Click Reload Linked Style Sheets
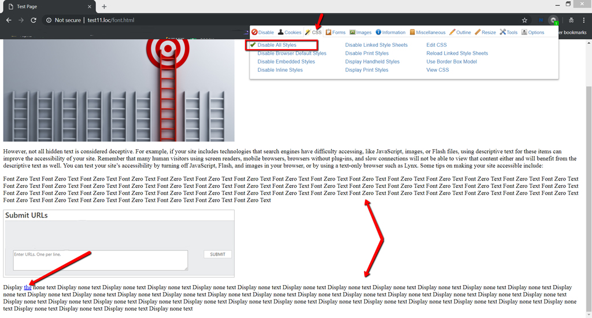This screenshot has width=592, height=318. 457,53
